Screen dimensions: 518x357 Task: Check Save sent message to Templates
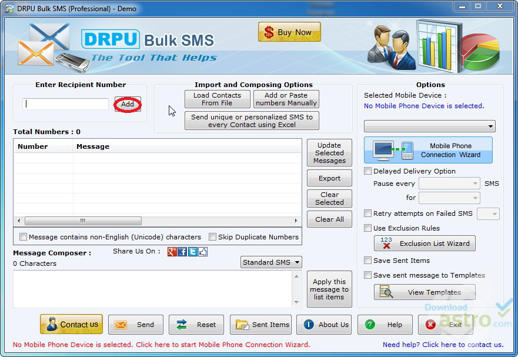pos(367,275)
